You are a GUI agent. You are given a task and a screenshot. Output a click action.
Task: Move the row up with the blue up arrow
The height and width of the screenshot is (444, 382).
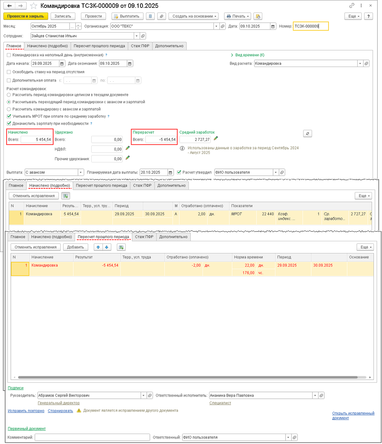pyautogui.click(x=98, y=247)
